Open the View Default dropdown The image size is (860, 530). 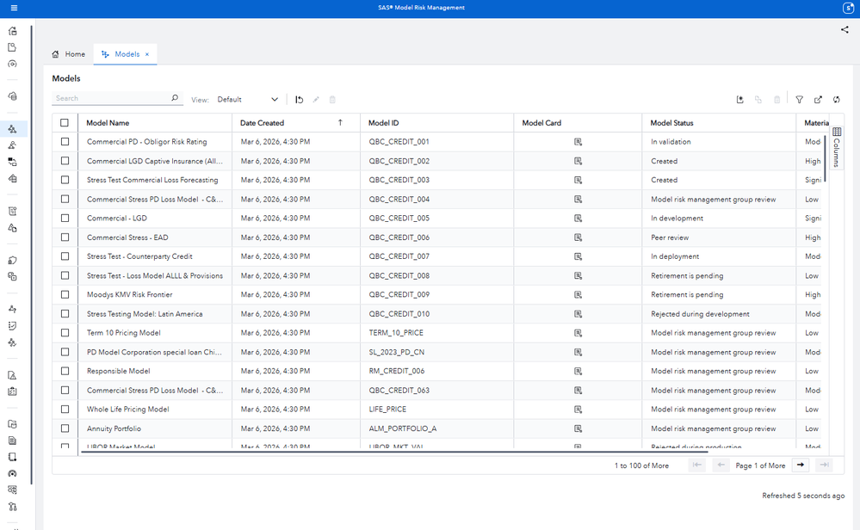click(x=248, y=100)
